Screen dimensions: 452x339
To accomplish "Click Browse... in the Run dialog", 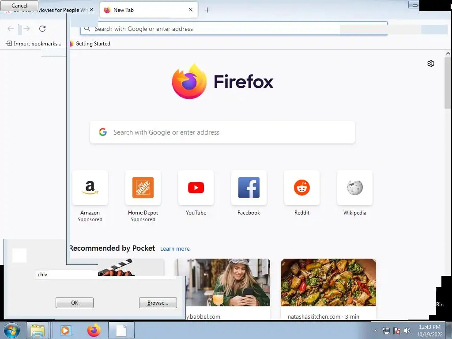I will [158, 303].
